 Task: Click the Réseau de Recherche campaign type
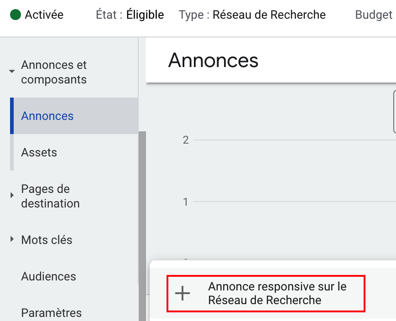pos(269,15)
